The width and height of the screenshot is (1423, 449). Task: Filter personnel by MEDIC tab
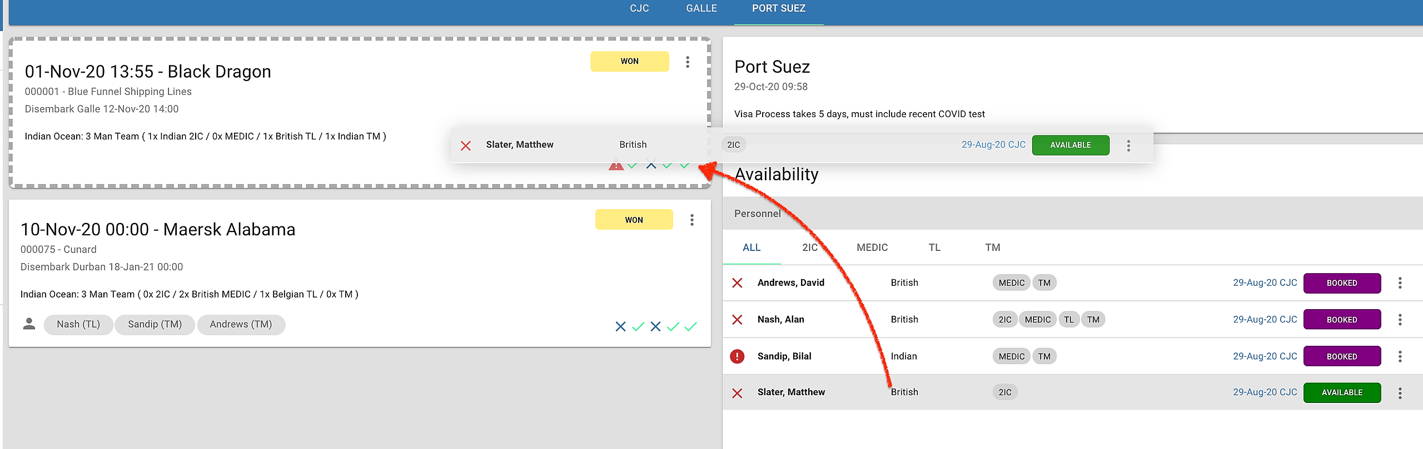coord(872,248)
